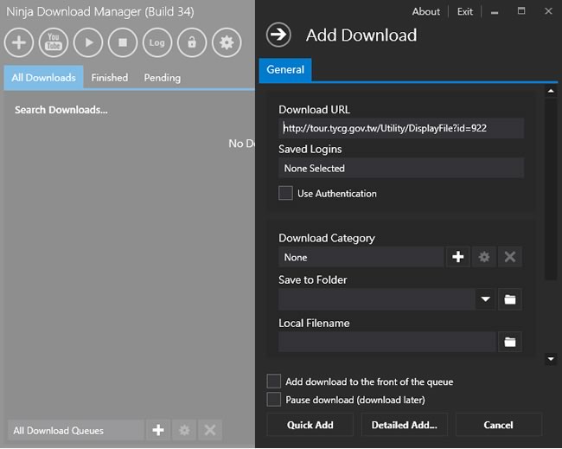Open the YouTube download tool
Image resolution: width=562 pixels, height=449 pixels.
[x=54, y=42]
